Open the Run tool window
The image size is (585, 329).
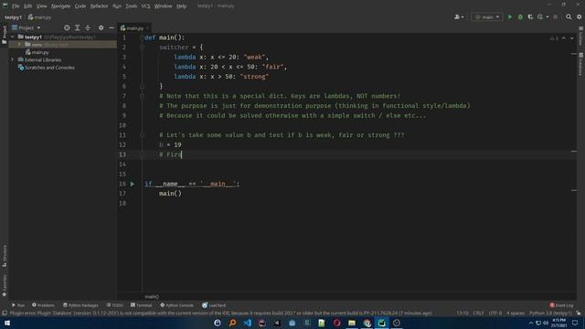[18, 305]
